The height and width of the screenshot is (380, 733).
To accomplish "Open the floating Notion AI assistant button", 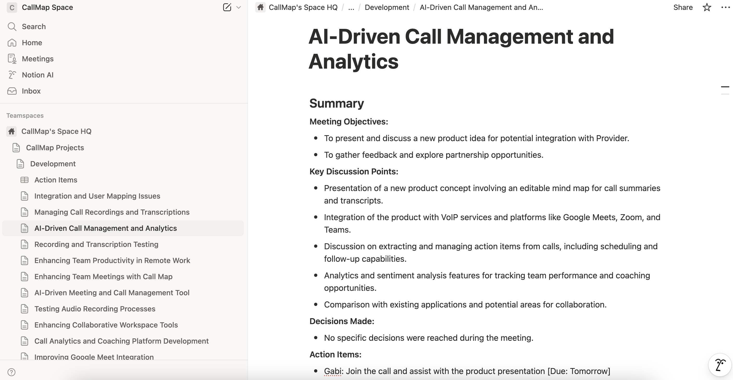I will (x=720, y=365).
